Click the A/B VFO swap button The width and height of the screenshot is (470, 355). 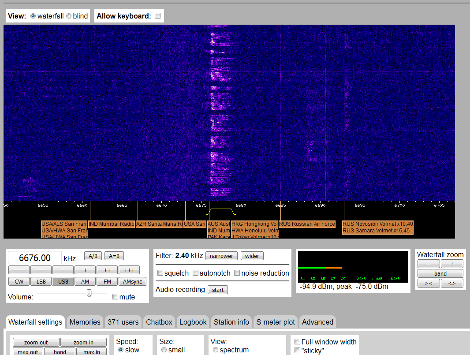pyautogui.click(x=93, y=256)
